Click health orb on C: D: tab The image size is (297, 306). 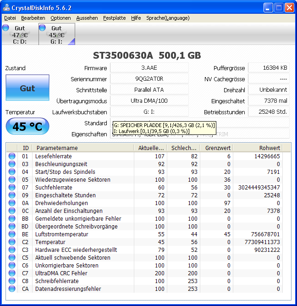5,28
